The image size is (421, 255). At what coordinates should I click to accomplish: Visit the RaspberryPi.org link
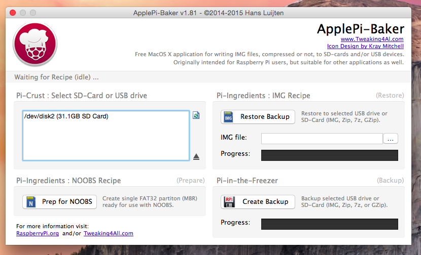[x=38, y=233]
